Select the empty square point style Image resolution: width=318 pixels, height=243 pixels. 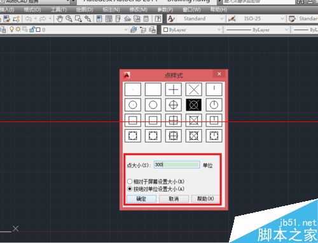tap(153, 120)
